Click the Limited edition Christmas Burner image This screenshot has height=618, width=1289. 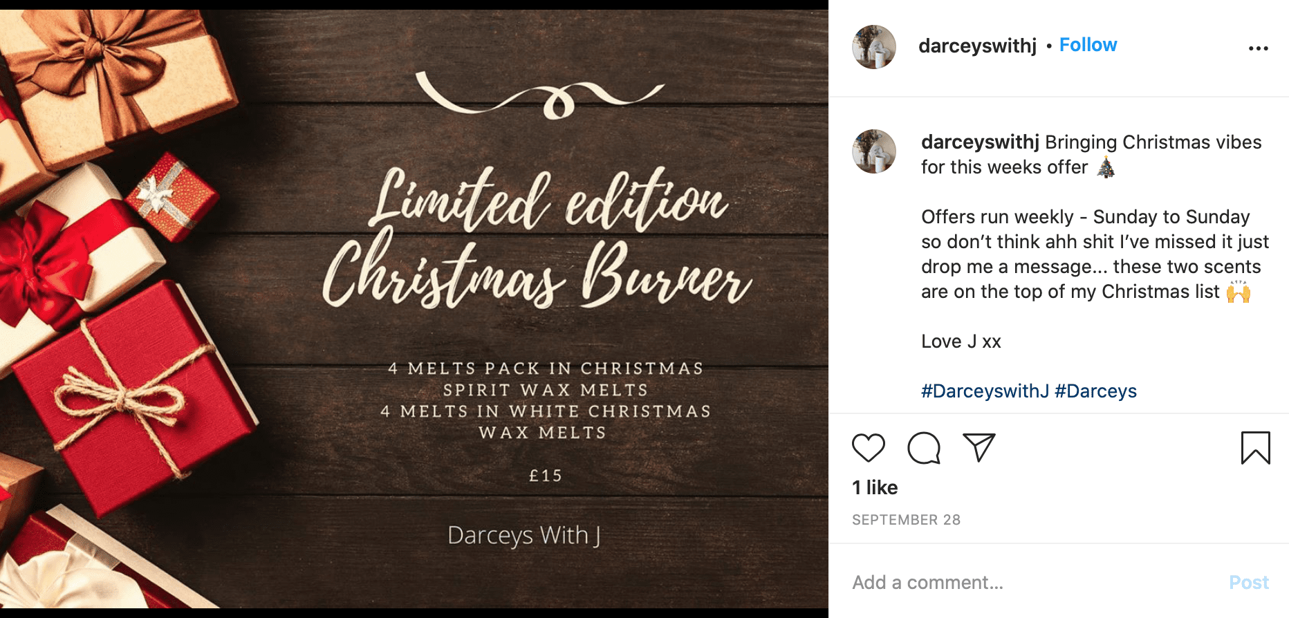coord(414,309)
